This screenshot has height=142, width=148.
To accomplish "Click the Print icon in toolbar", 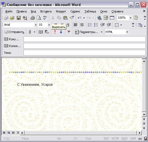I will 33,18.
